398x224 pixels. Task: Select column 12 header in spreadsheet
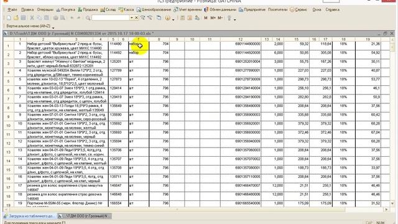pyautogui.click(x=241, y=39)
